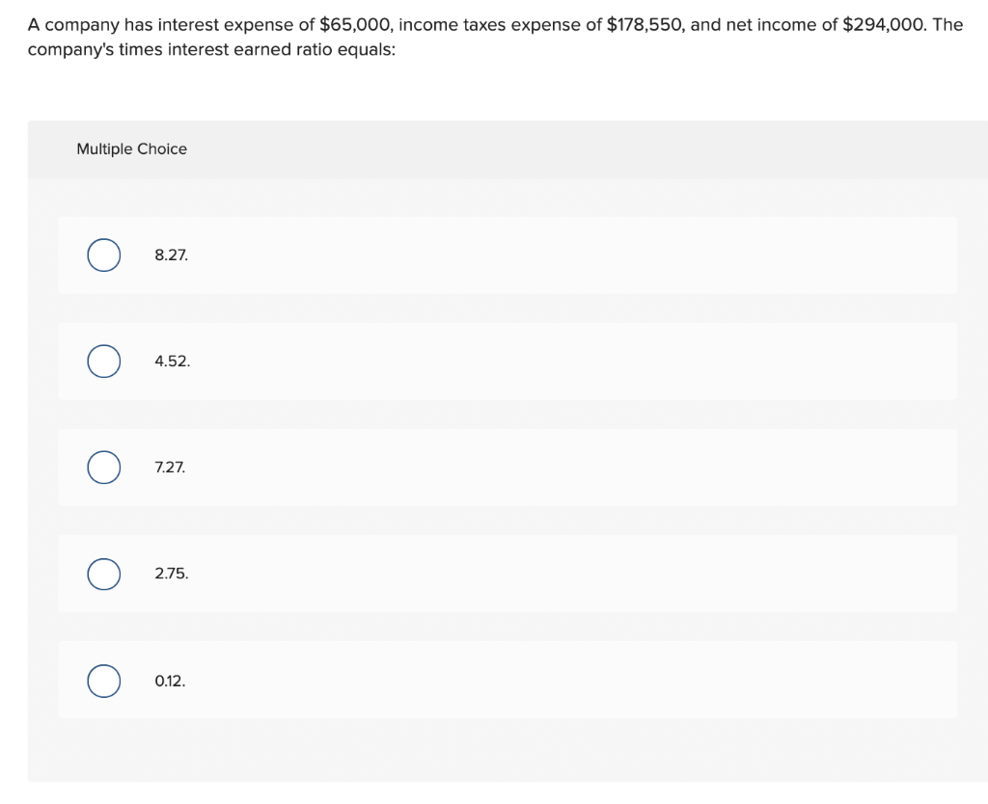Screen dimensions: 988x804
Task: Select the radio button for 2.75
Action: point(103,574)
